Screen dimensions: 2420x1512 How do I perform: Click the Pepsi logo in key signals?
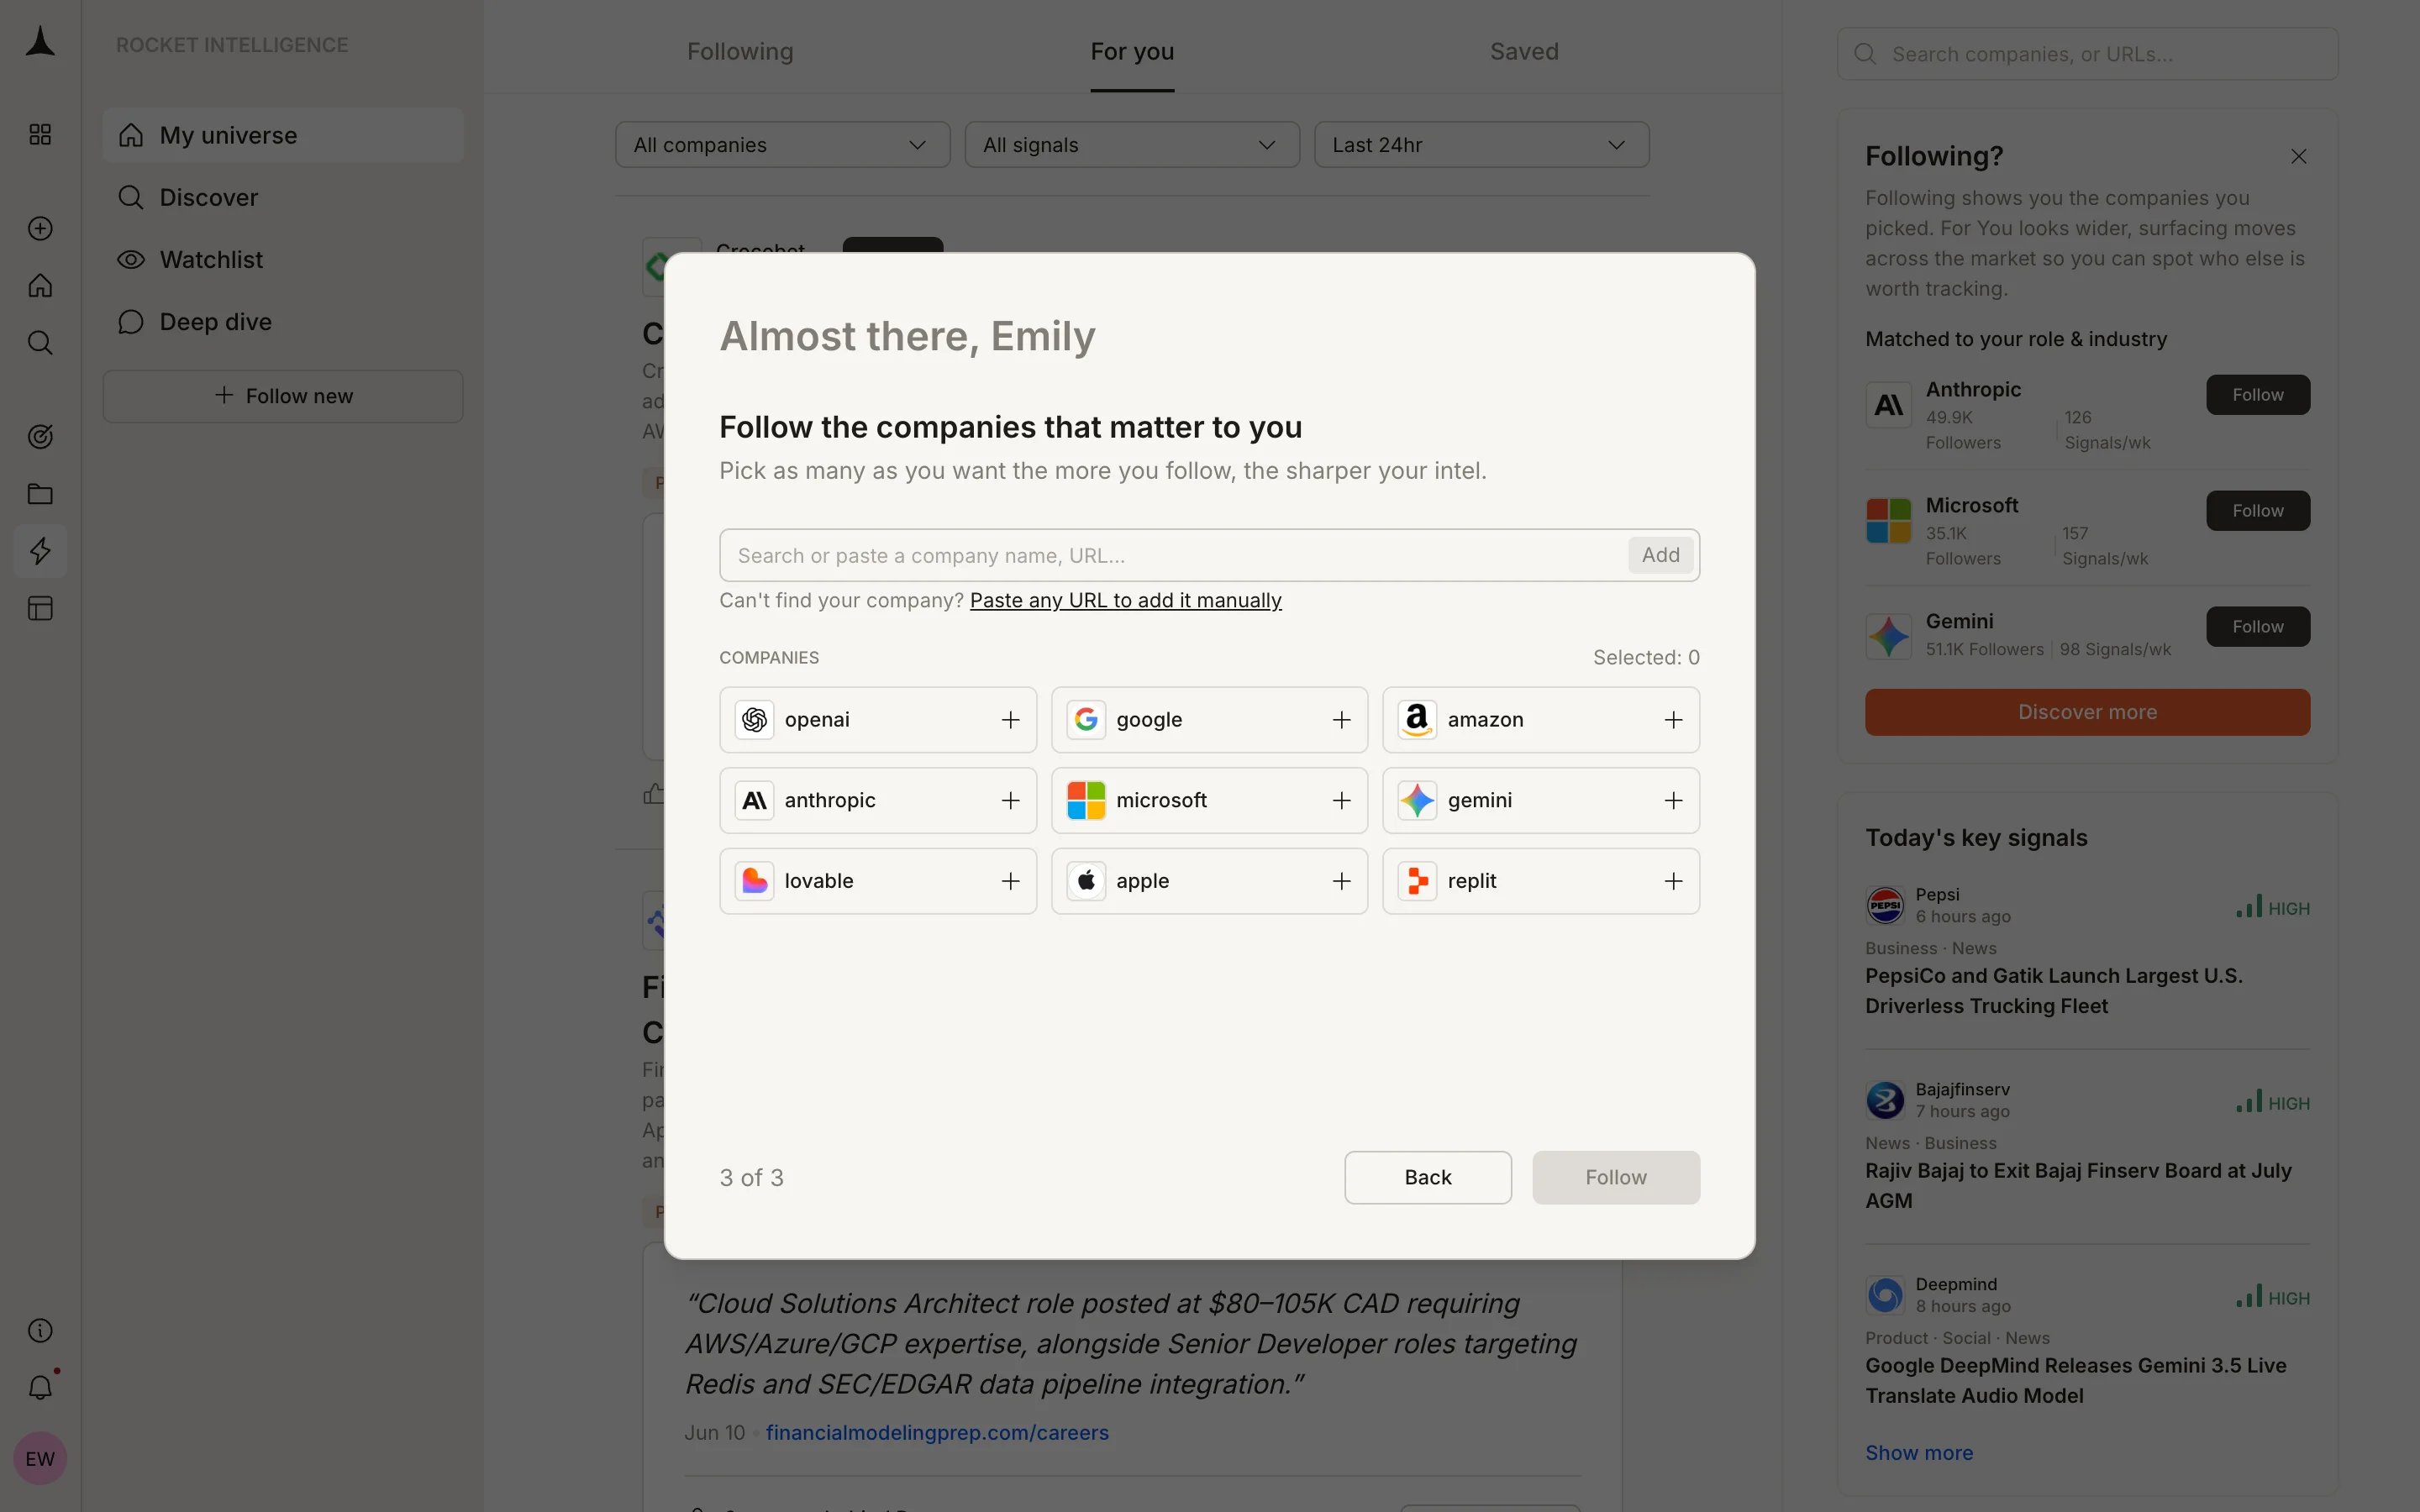pyautogui.click(x=1885, y=905)
